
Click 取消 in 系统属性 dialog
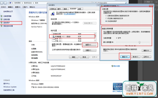point(84,57)
